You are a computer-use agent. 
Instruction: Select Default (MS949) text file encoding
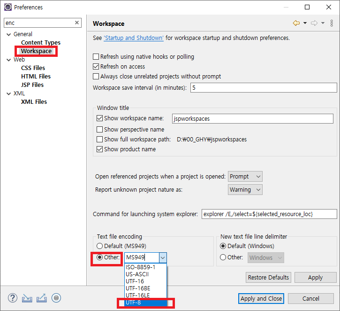tap(100, 246)
